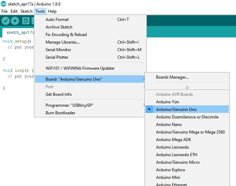Open Manage Libraries...
The width and height of the screenshot is (236, 186).
(90, 42)
